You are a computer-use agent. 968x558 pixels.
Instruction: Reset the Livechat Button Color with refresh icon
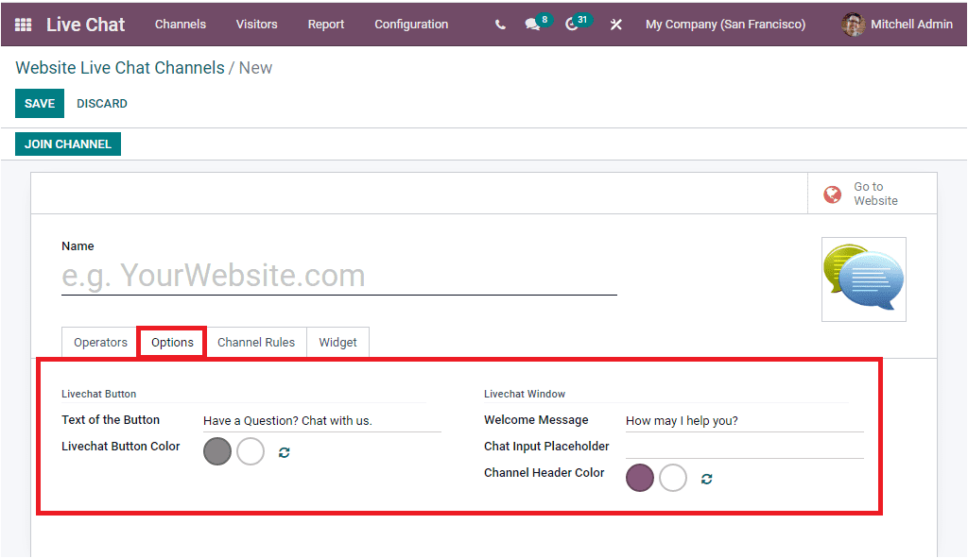click(x=284, y=452)
